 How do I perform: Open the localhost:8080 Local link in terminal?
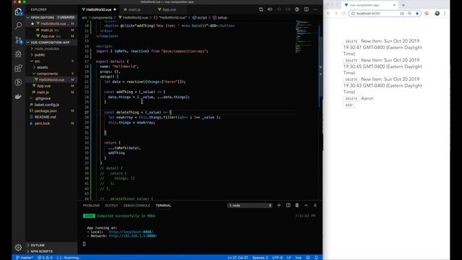[131, 232]
